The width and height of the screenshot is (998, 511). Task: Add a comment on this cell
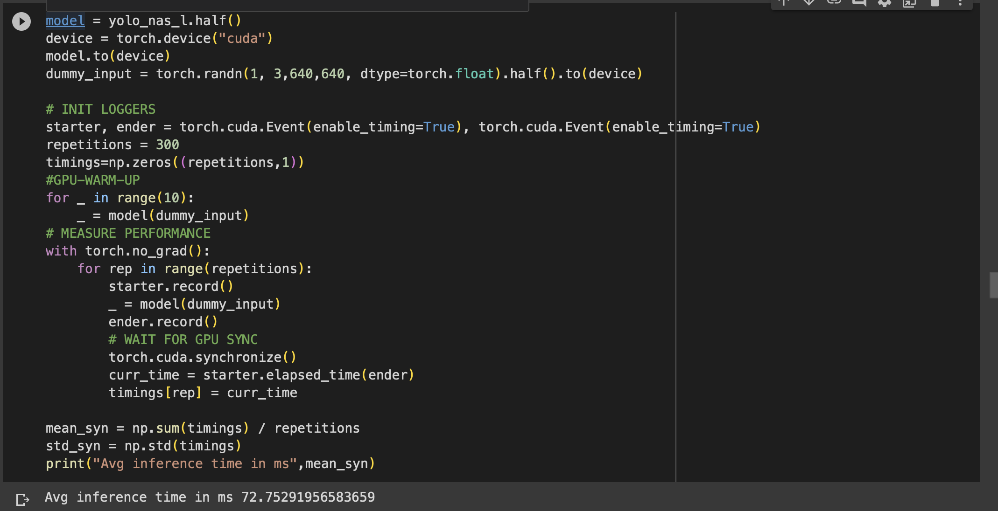point(860,4)
